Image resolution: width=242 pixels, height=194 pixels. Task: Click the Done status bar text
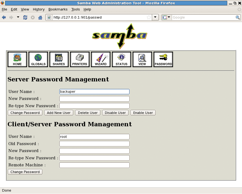click(7, 190)
